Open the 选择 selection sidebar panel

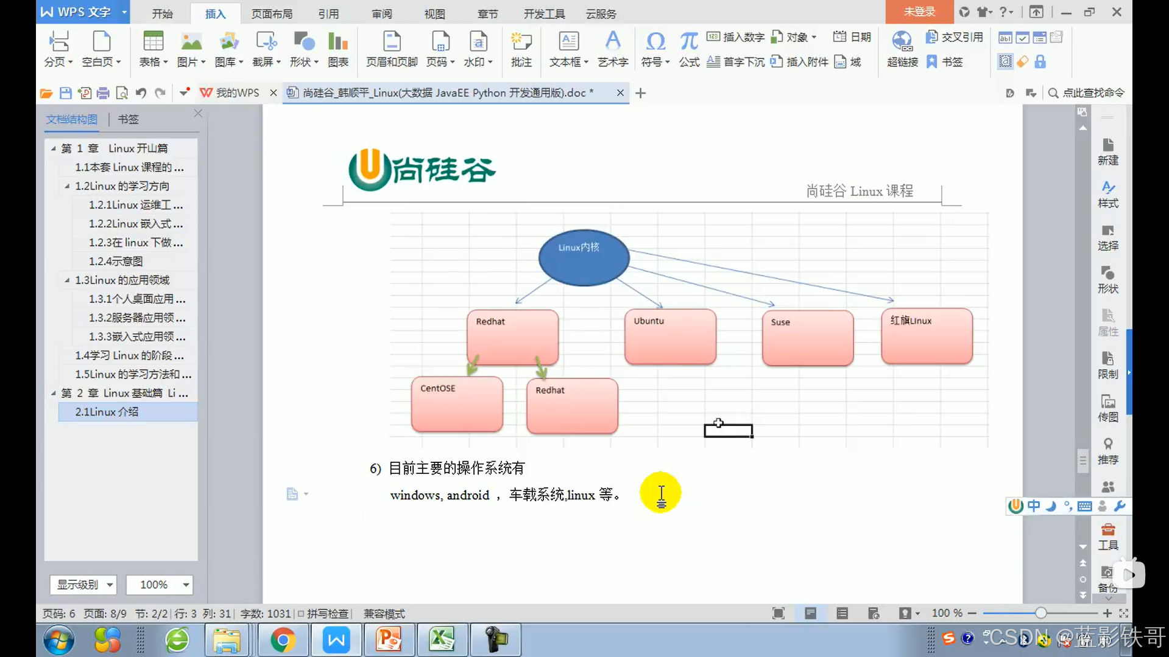tap(1107, 237)
